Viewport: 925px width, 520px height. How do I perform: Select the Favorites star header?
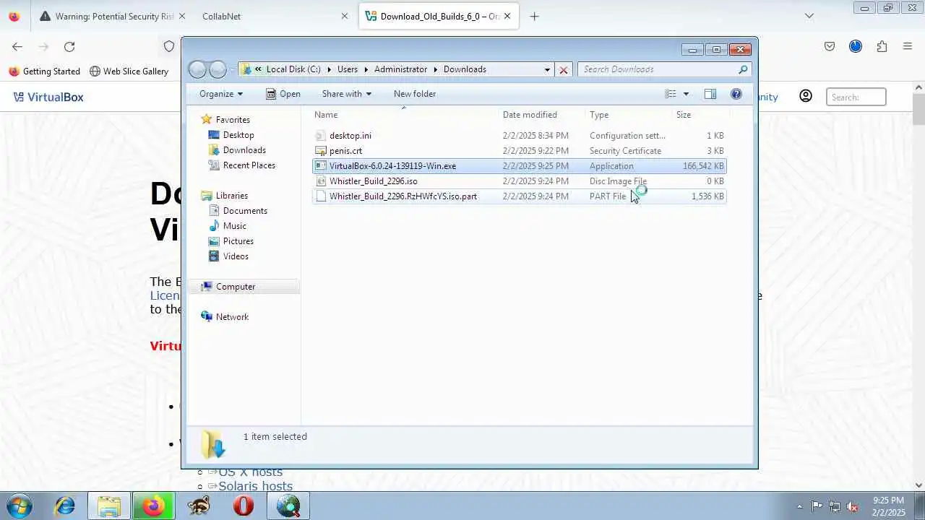click(x=232, y=120)
